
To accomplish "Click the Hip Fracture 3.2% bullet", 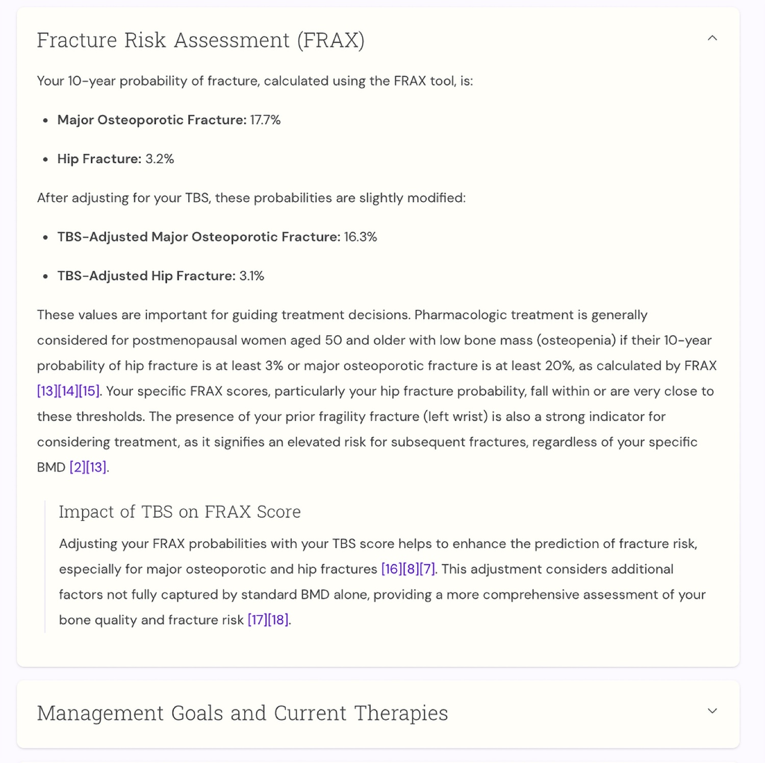I will tap(116, 159).
